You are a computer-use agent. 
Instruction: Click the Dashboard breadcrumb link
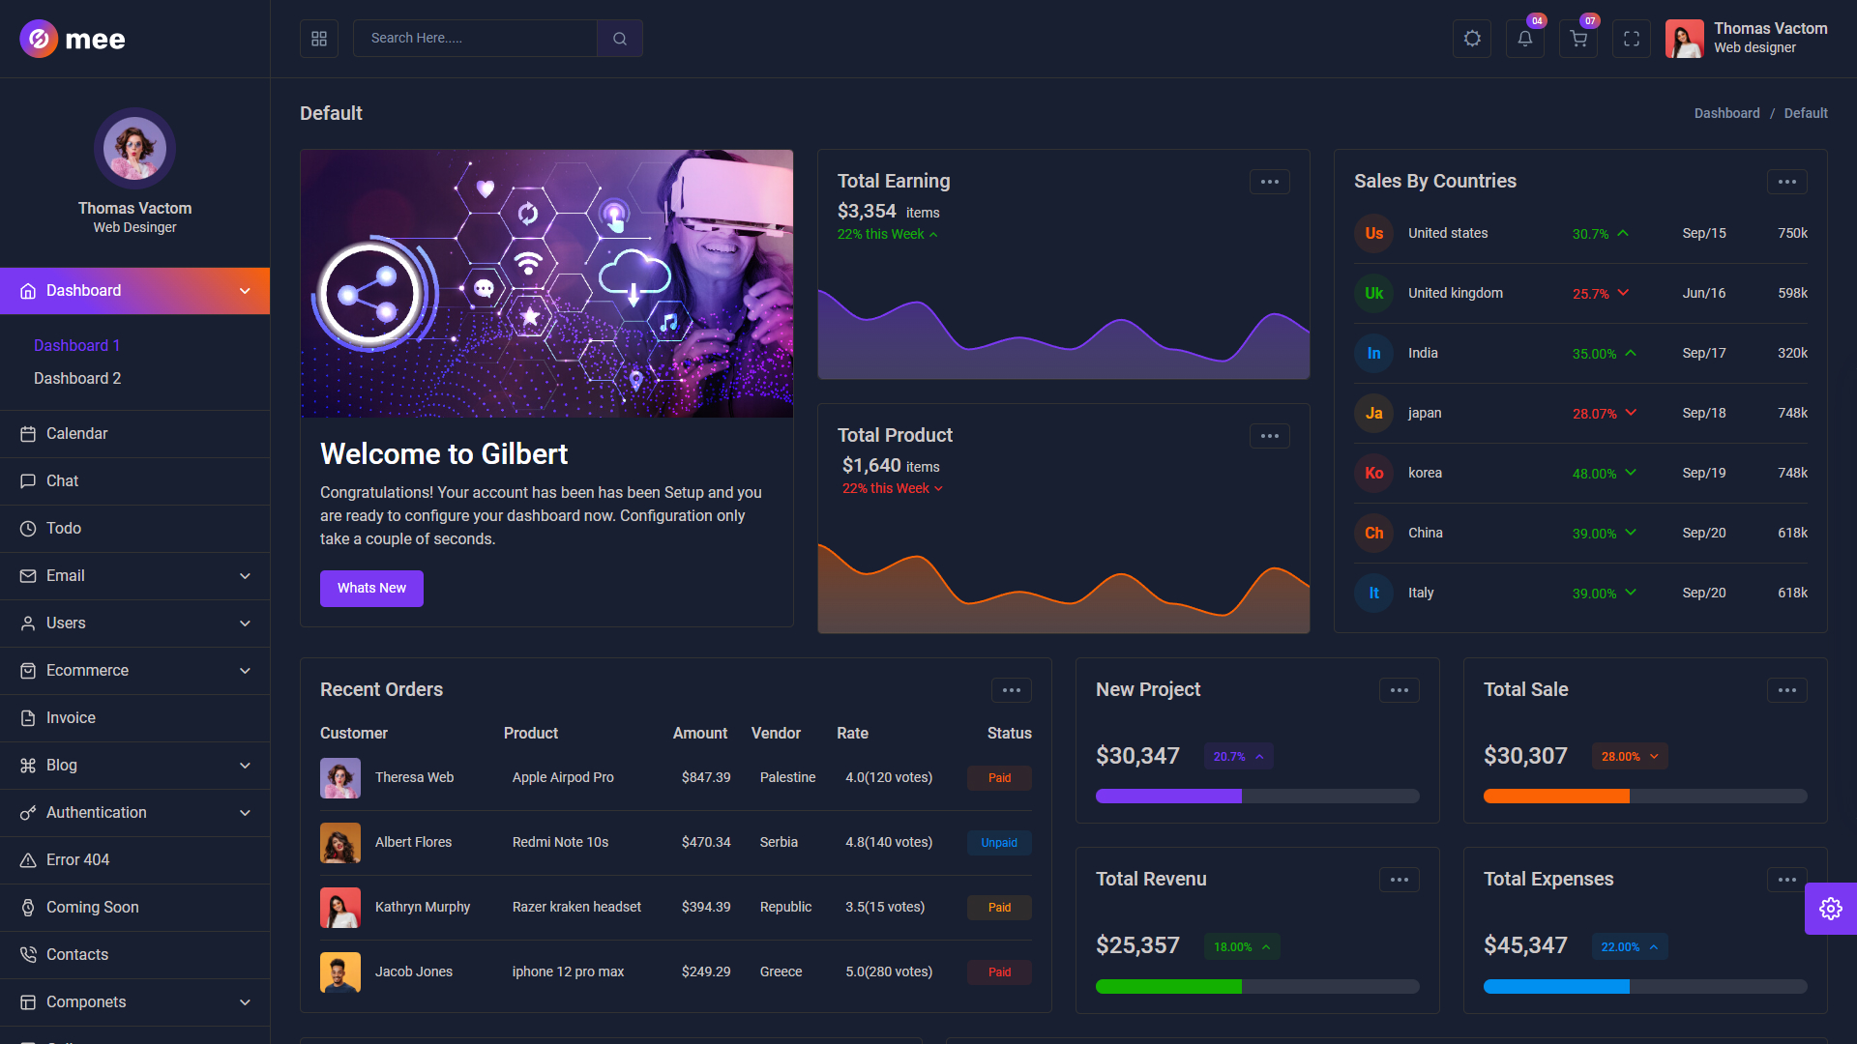pyautogui.click(x=1726, y=113)
